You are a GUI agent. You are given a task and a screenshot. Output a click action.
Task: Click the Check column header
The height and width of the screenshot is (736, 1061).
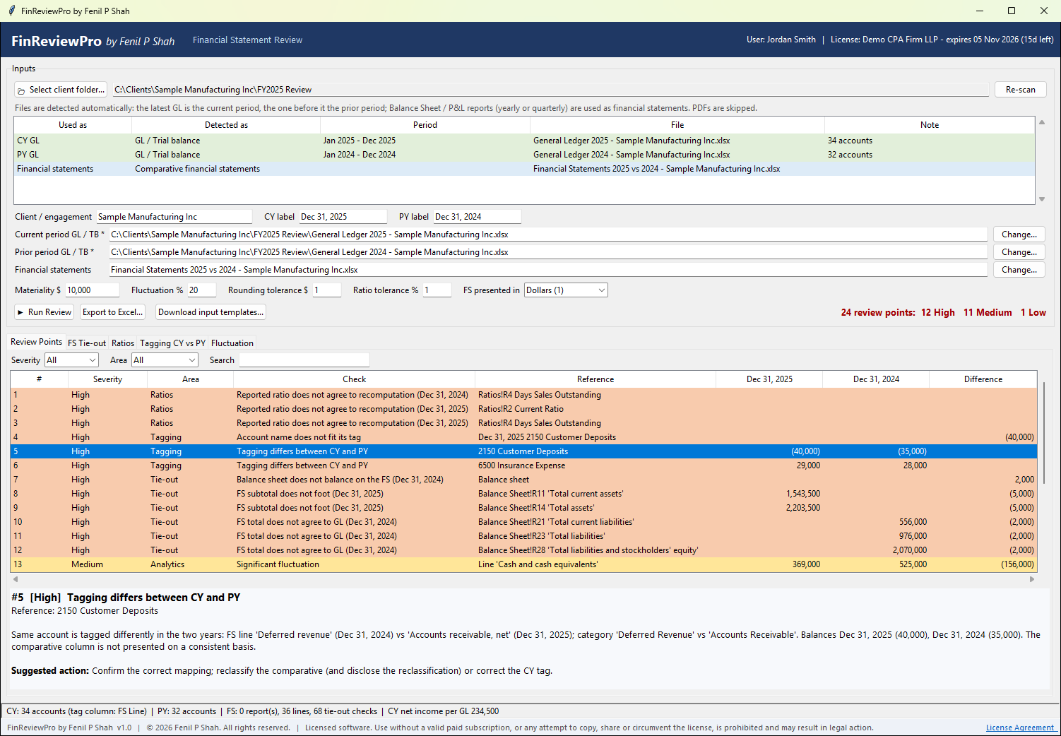click(355, 379)
